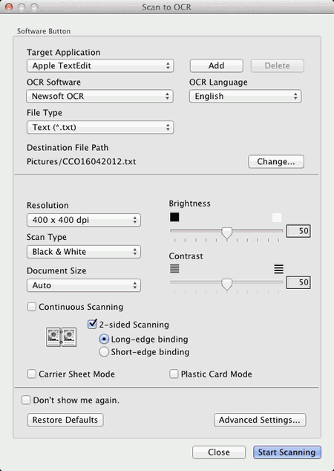Open the Resolution 400 x 400 dpi dropdown

84,220
